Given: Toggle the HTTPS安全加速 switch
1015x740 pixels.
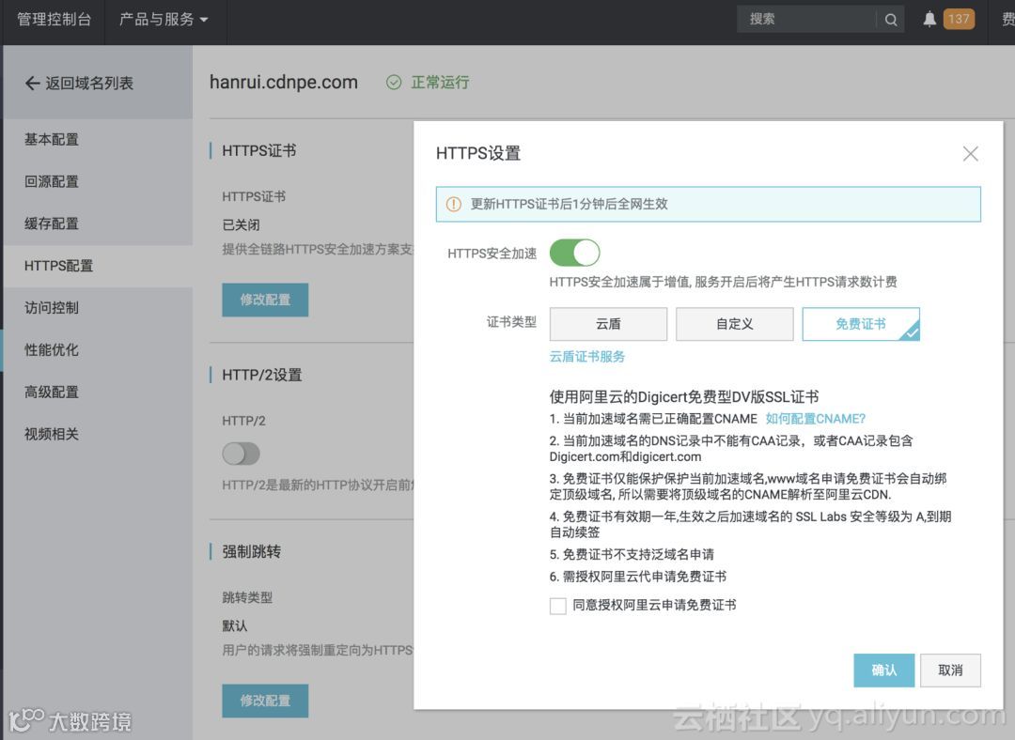Looking at the screenshot, I should [x=574, y=253].
